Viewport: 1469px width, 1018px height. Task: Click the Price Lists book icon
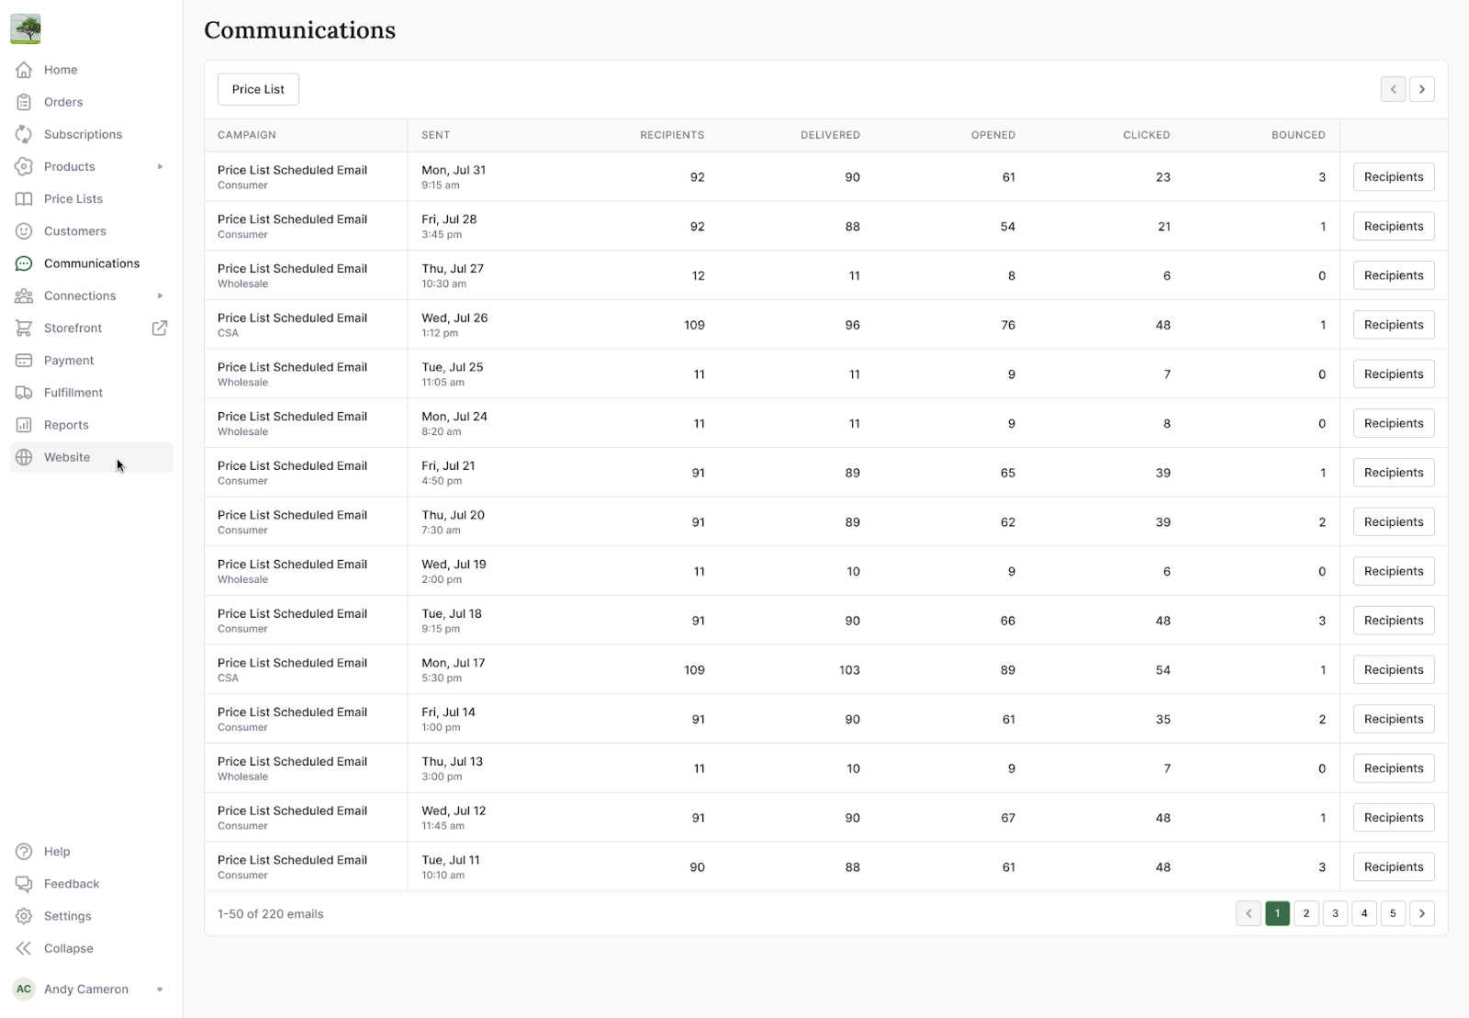coord(24,198)
